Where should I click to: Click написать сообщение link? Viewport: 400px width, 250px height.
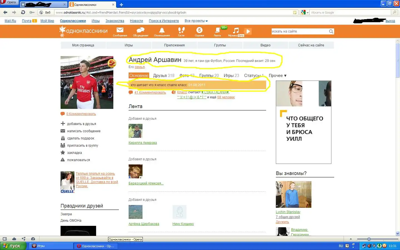click(84, 131)
